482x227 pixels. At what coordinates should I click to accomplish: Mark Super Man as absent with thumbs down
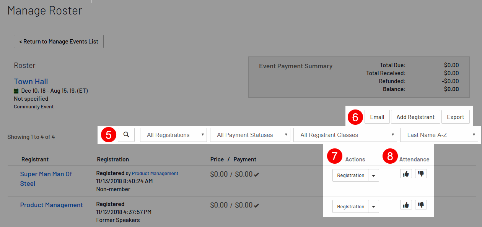pos(421,174)
